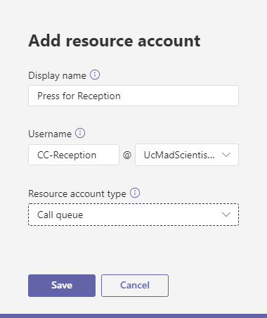Click the info icon next to Username

[x=80, y=133]
